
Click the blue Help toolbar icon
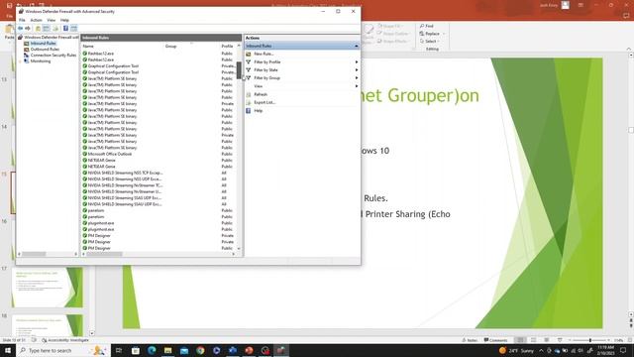click(x=65, y=29)
